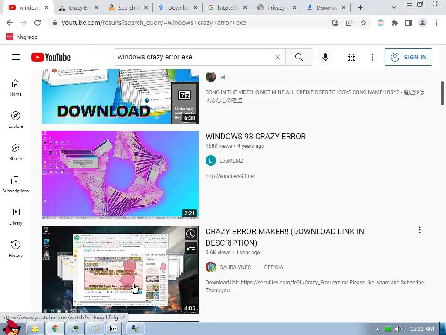Viewport: 446px width, 335px height.
Task: Open the browser extensions puzzle menu
Action: coord(395,23)
